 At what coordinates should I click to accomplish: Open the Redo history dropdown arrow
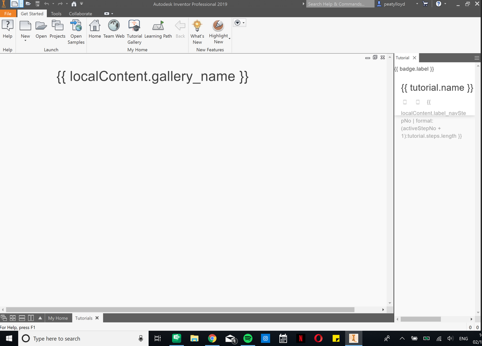[67, 4]
